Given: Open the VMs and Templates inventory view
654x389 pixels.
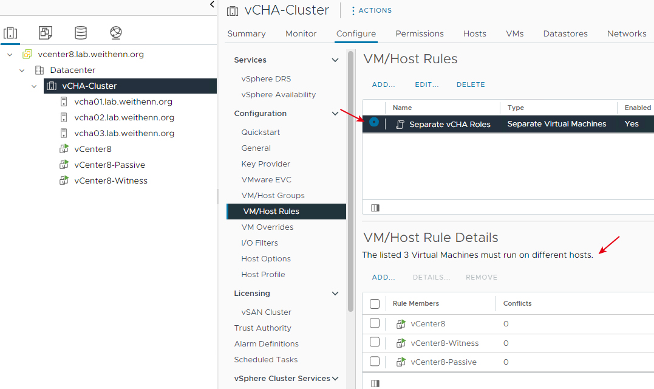Looking at the screenshot, I should click(x=45, y=33).
